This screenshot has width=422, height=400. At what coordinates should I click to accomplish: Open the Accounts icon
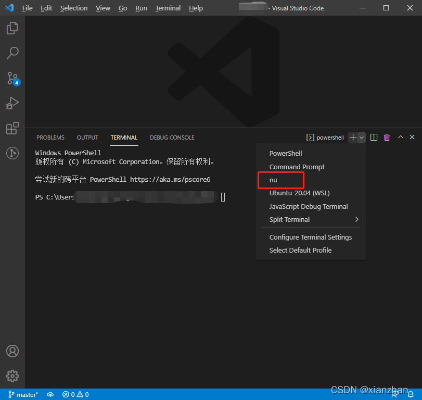click(x=12, y=351)
